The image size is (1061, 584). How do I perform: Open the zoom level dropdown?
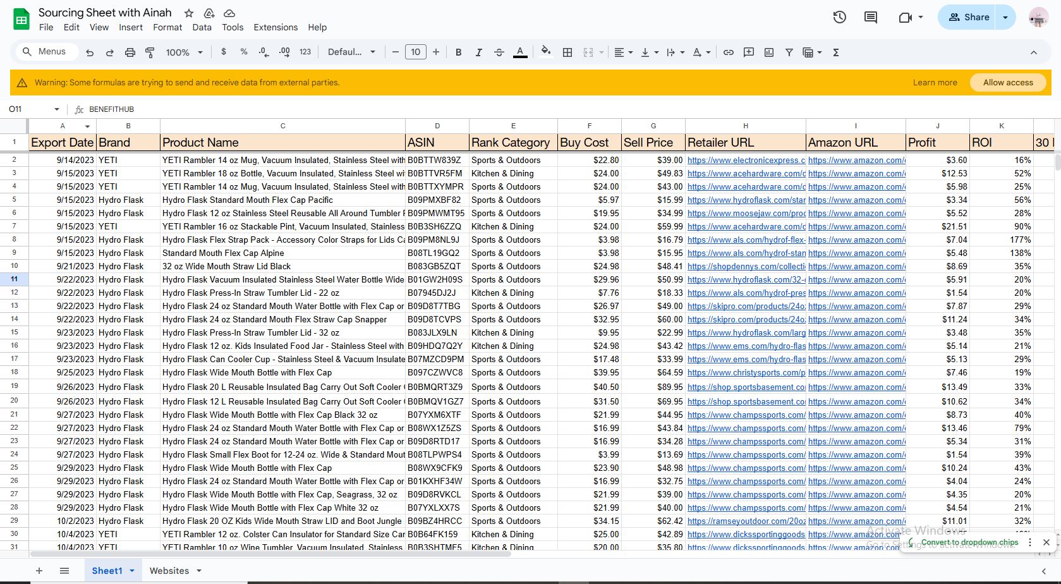point(184,52)
